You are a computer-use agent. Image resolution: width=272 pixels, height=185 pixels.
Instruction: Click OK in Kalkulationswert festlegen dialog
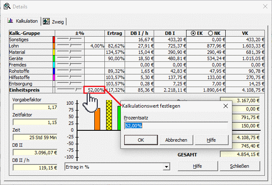(x=141, y=140)
